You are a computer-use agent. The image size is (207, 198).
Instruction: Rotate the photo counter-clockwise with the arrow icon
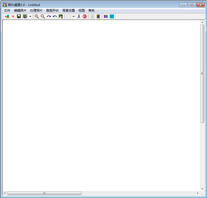click(x=55, y=17)
